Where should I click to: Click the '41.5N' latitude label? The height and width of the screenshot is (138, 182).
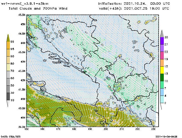pos(22,90)
